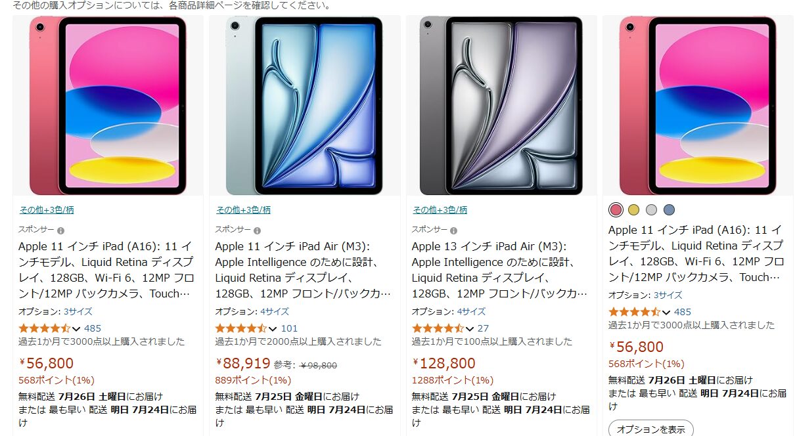Click オプションを表示 button
Viewport: 795px width, 436px height.
(x=650, y=429)
